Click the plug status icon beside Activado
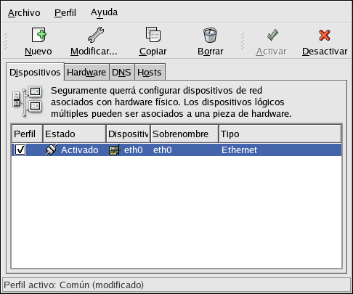Screen dimensions: 353x294 coord(52,150)
